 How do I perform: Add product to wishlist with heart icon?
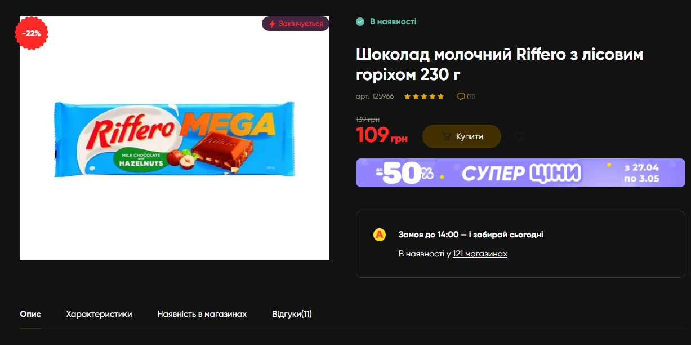[x=519, y=136]
